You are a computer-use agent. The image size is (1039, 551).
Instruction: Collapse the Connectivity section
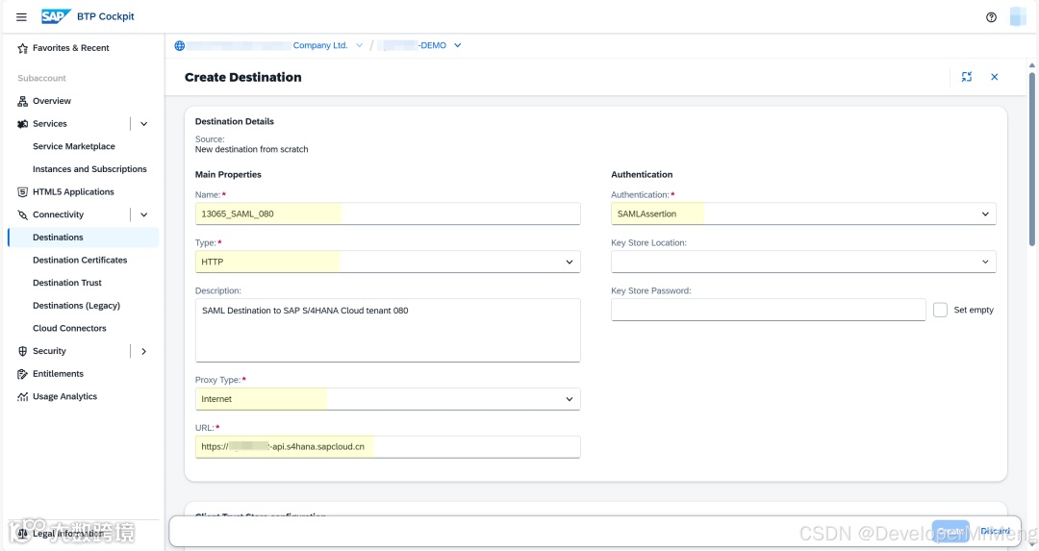pyautogui.click(x=144, y=214)
